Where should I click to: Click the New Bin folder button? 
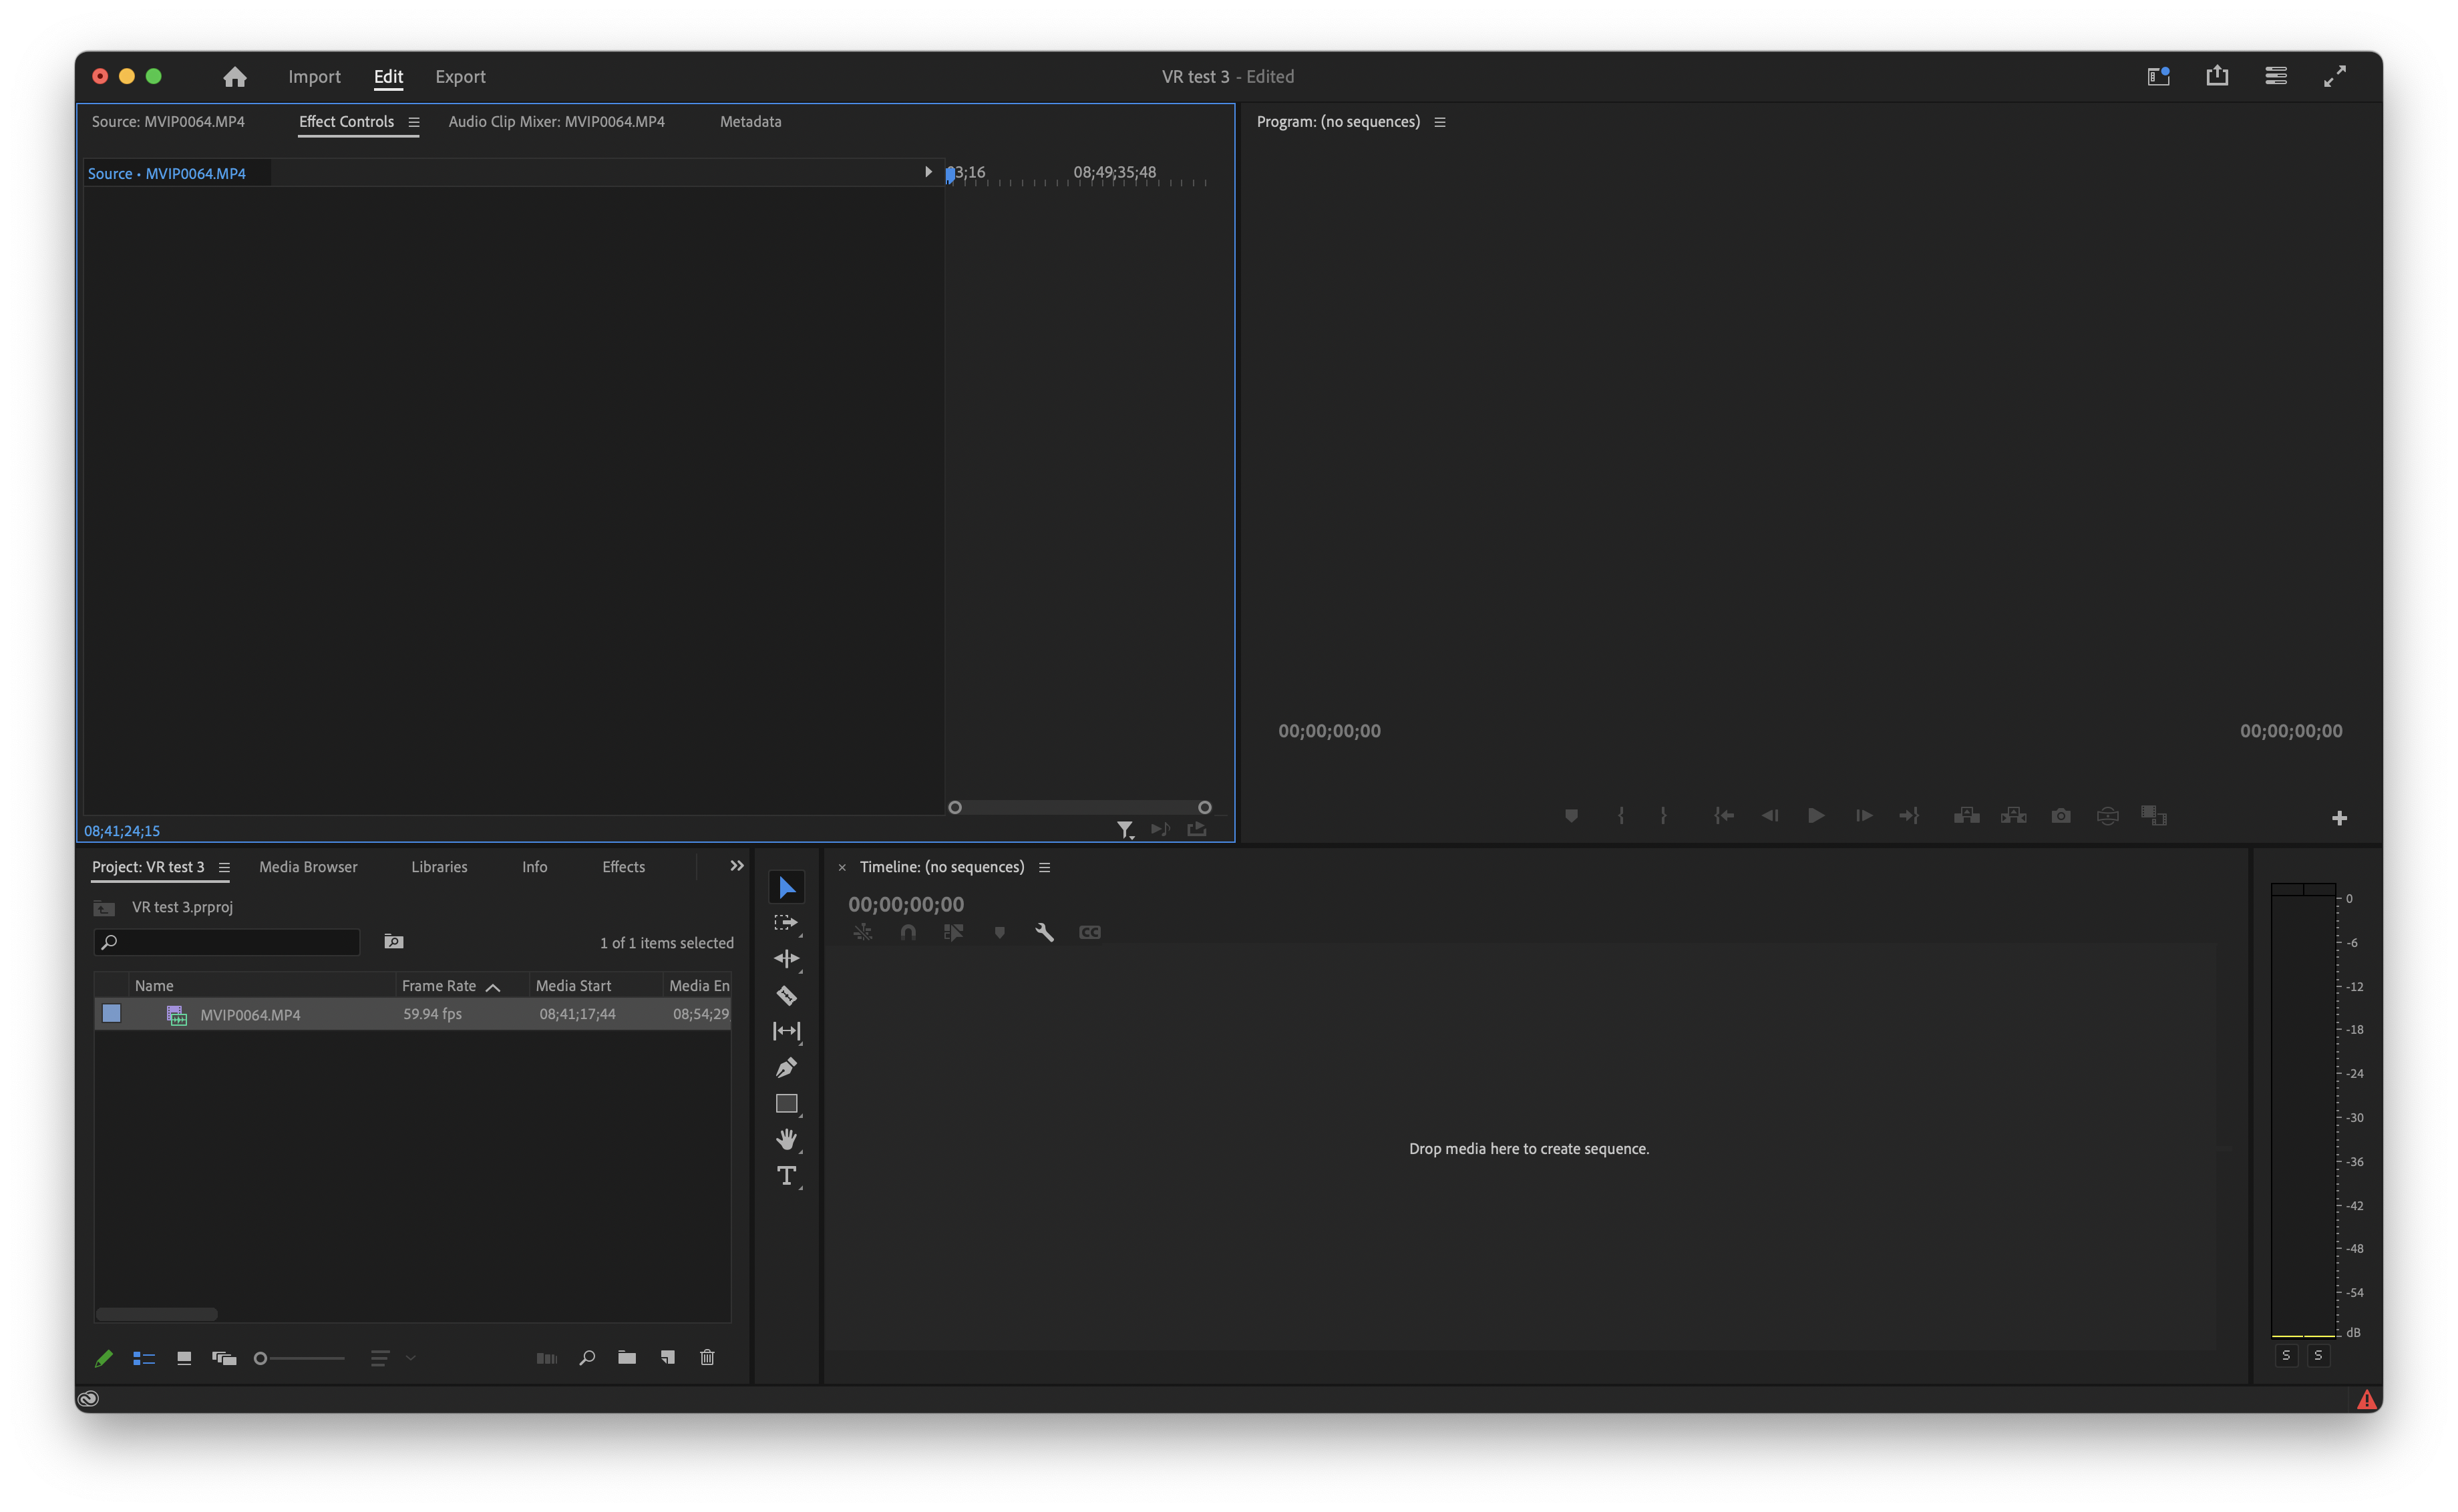(x=627, y=1357)
